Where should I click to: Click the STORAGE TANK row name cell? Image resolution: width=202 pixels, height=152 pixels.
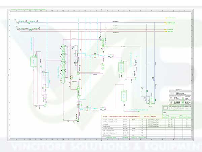pyautogui.click(x=111, y=120)
